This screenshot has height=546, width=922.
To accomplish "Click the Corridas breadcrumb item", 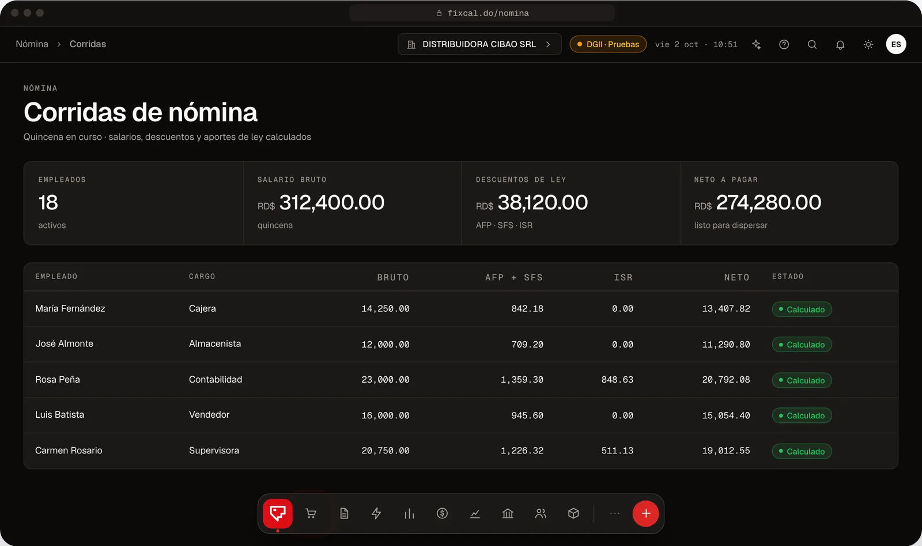I will pyautogui.click(x=88, y=44).
